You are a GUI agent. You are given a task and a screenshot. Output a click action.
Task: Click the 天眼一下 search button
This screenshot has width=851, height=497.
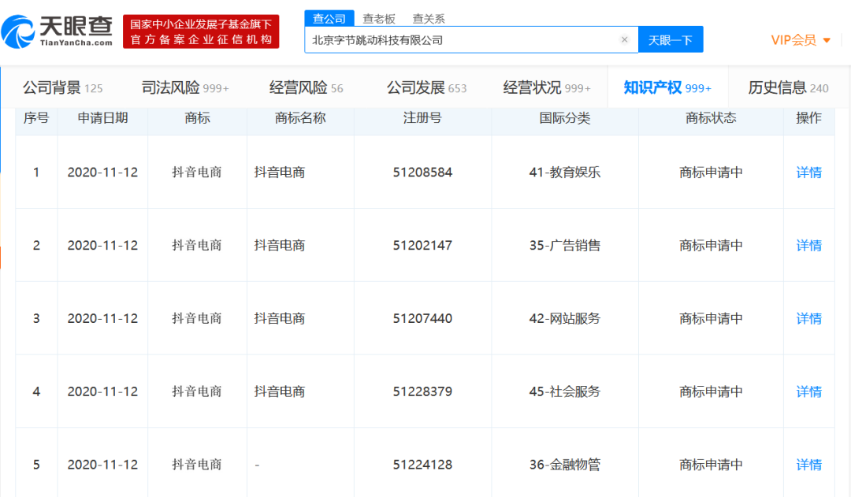tap(671, 39)
